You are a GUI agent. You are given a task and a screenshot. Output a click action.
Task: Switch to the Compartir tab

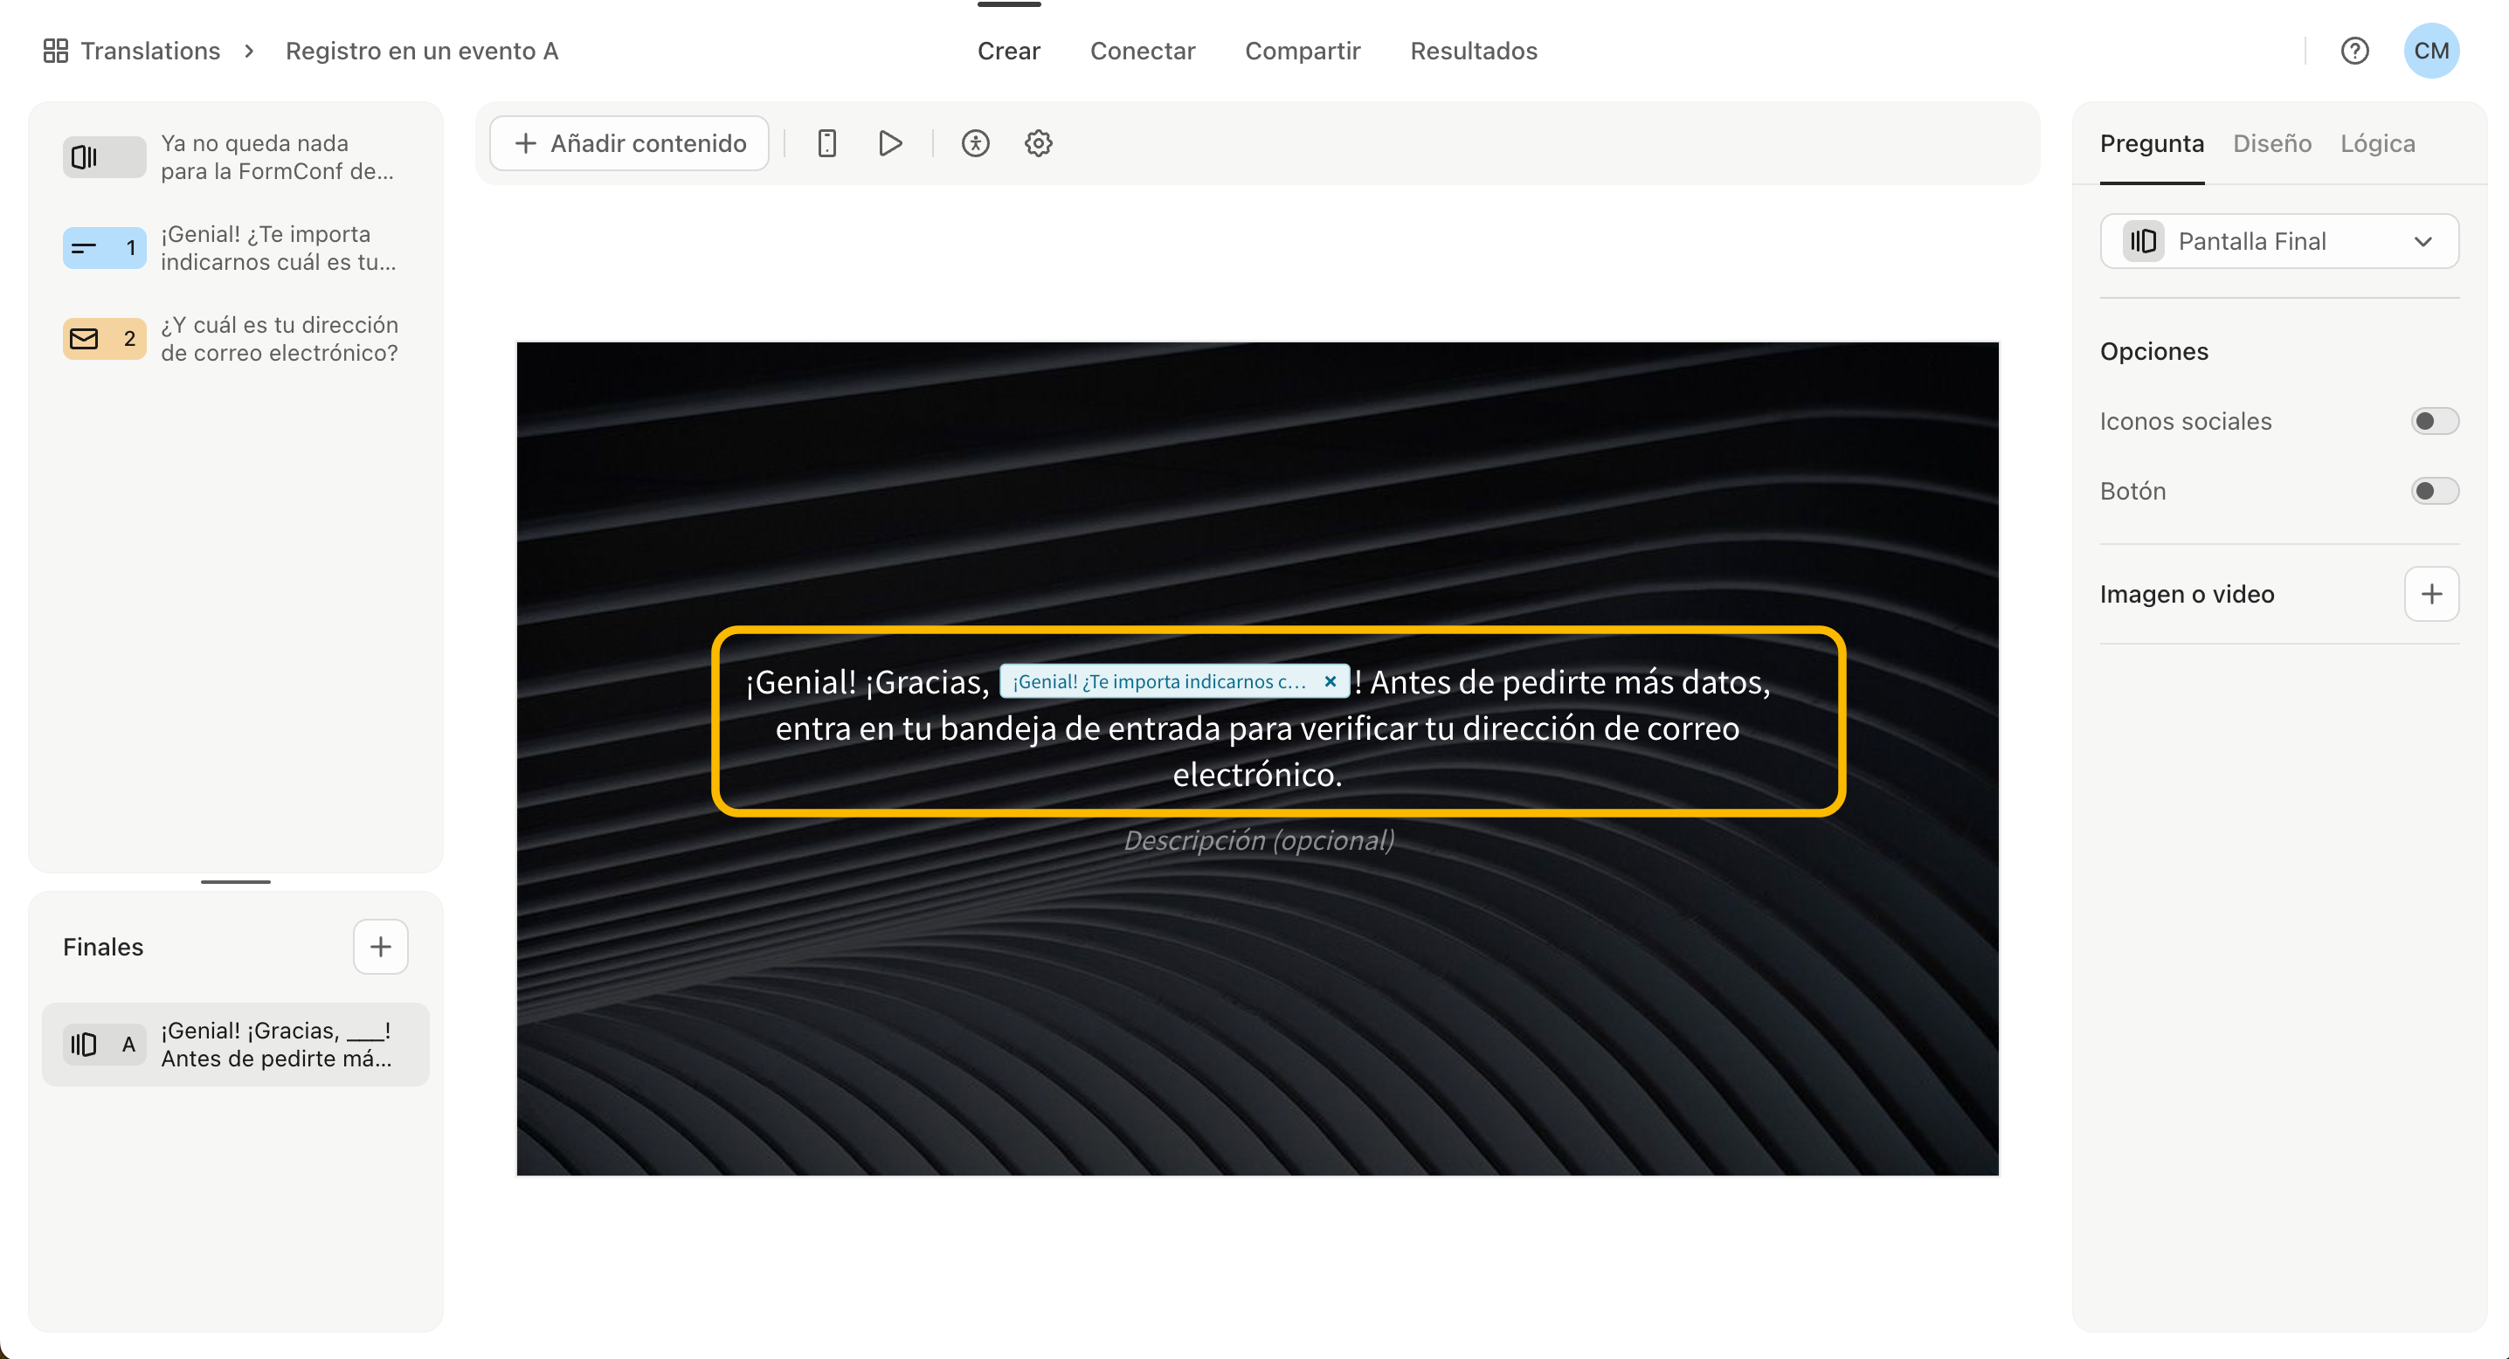(x=1303, y=51)
